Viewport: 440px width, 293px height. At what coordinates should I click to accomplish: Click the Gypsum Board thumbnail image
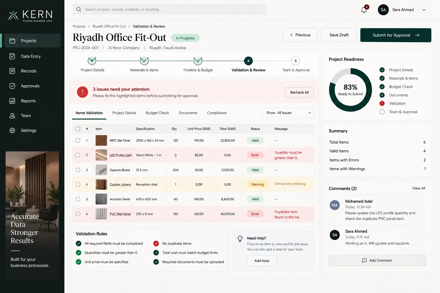point(101,170)
